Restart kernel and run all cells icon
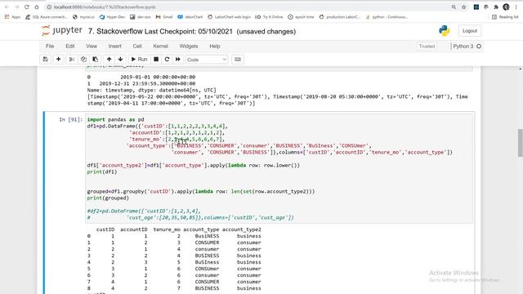 pos(178,60)
